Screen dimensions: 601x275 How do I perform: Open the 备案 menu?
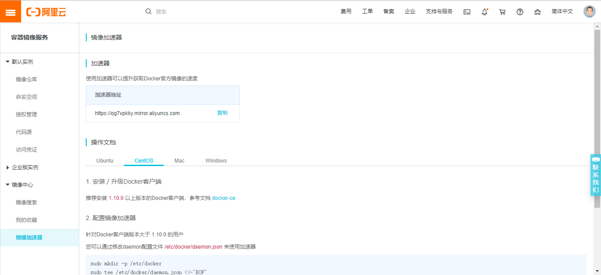click(x=388, y=11)
